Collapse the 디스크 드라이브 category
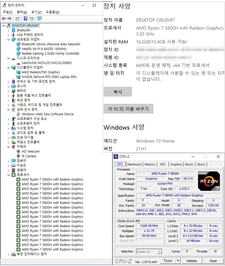 pos(8,58)
